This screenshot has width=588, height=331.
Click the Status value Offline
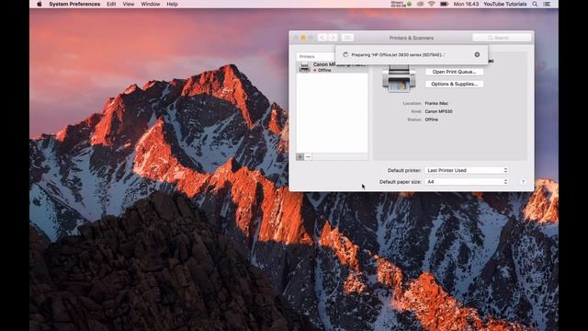pos(431,120)
